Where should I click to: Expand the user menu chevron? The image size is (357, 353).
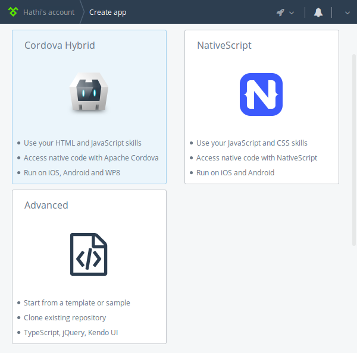pos(347,13)
